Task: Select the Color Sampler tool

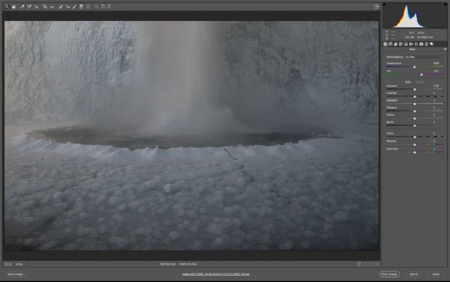Action: 29,6
